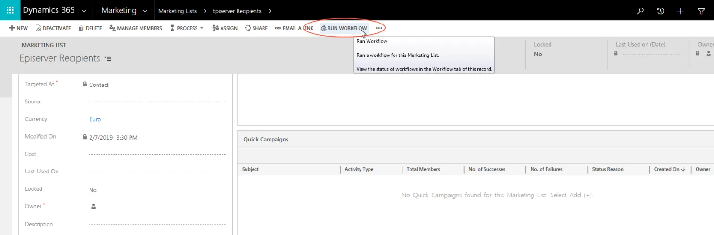Sort by Subject column header
Image resolution: width=714 pixels, height=235 pixels.
(250, 169)
